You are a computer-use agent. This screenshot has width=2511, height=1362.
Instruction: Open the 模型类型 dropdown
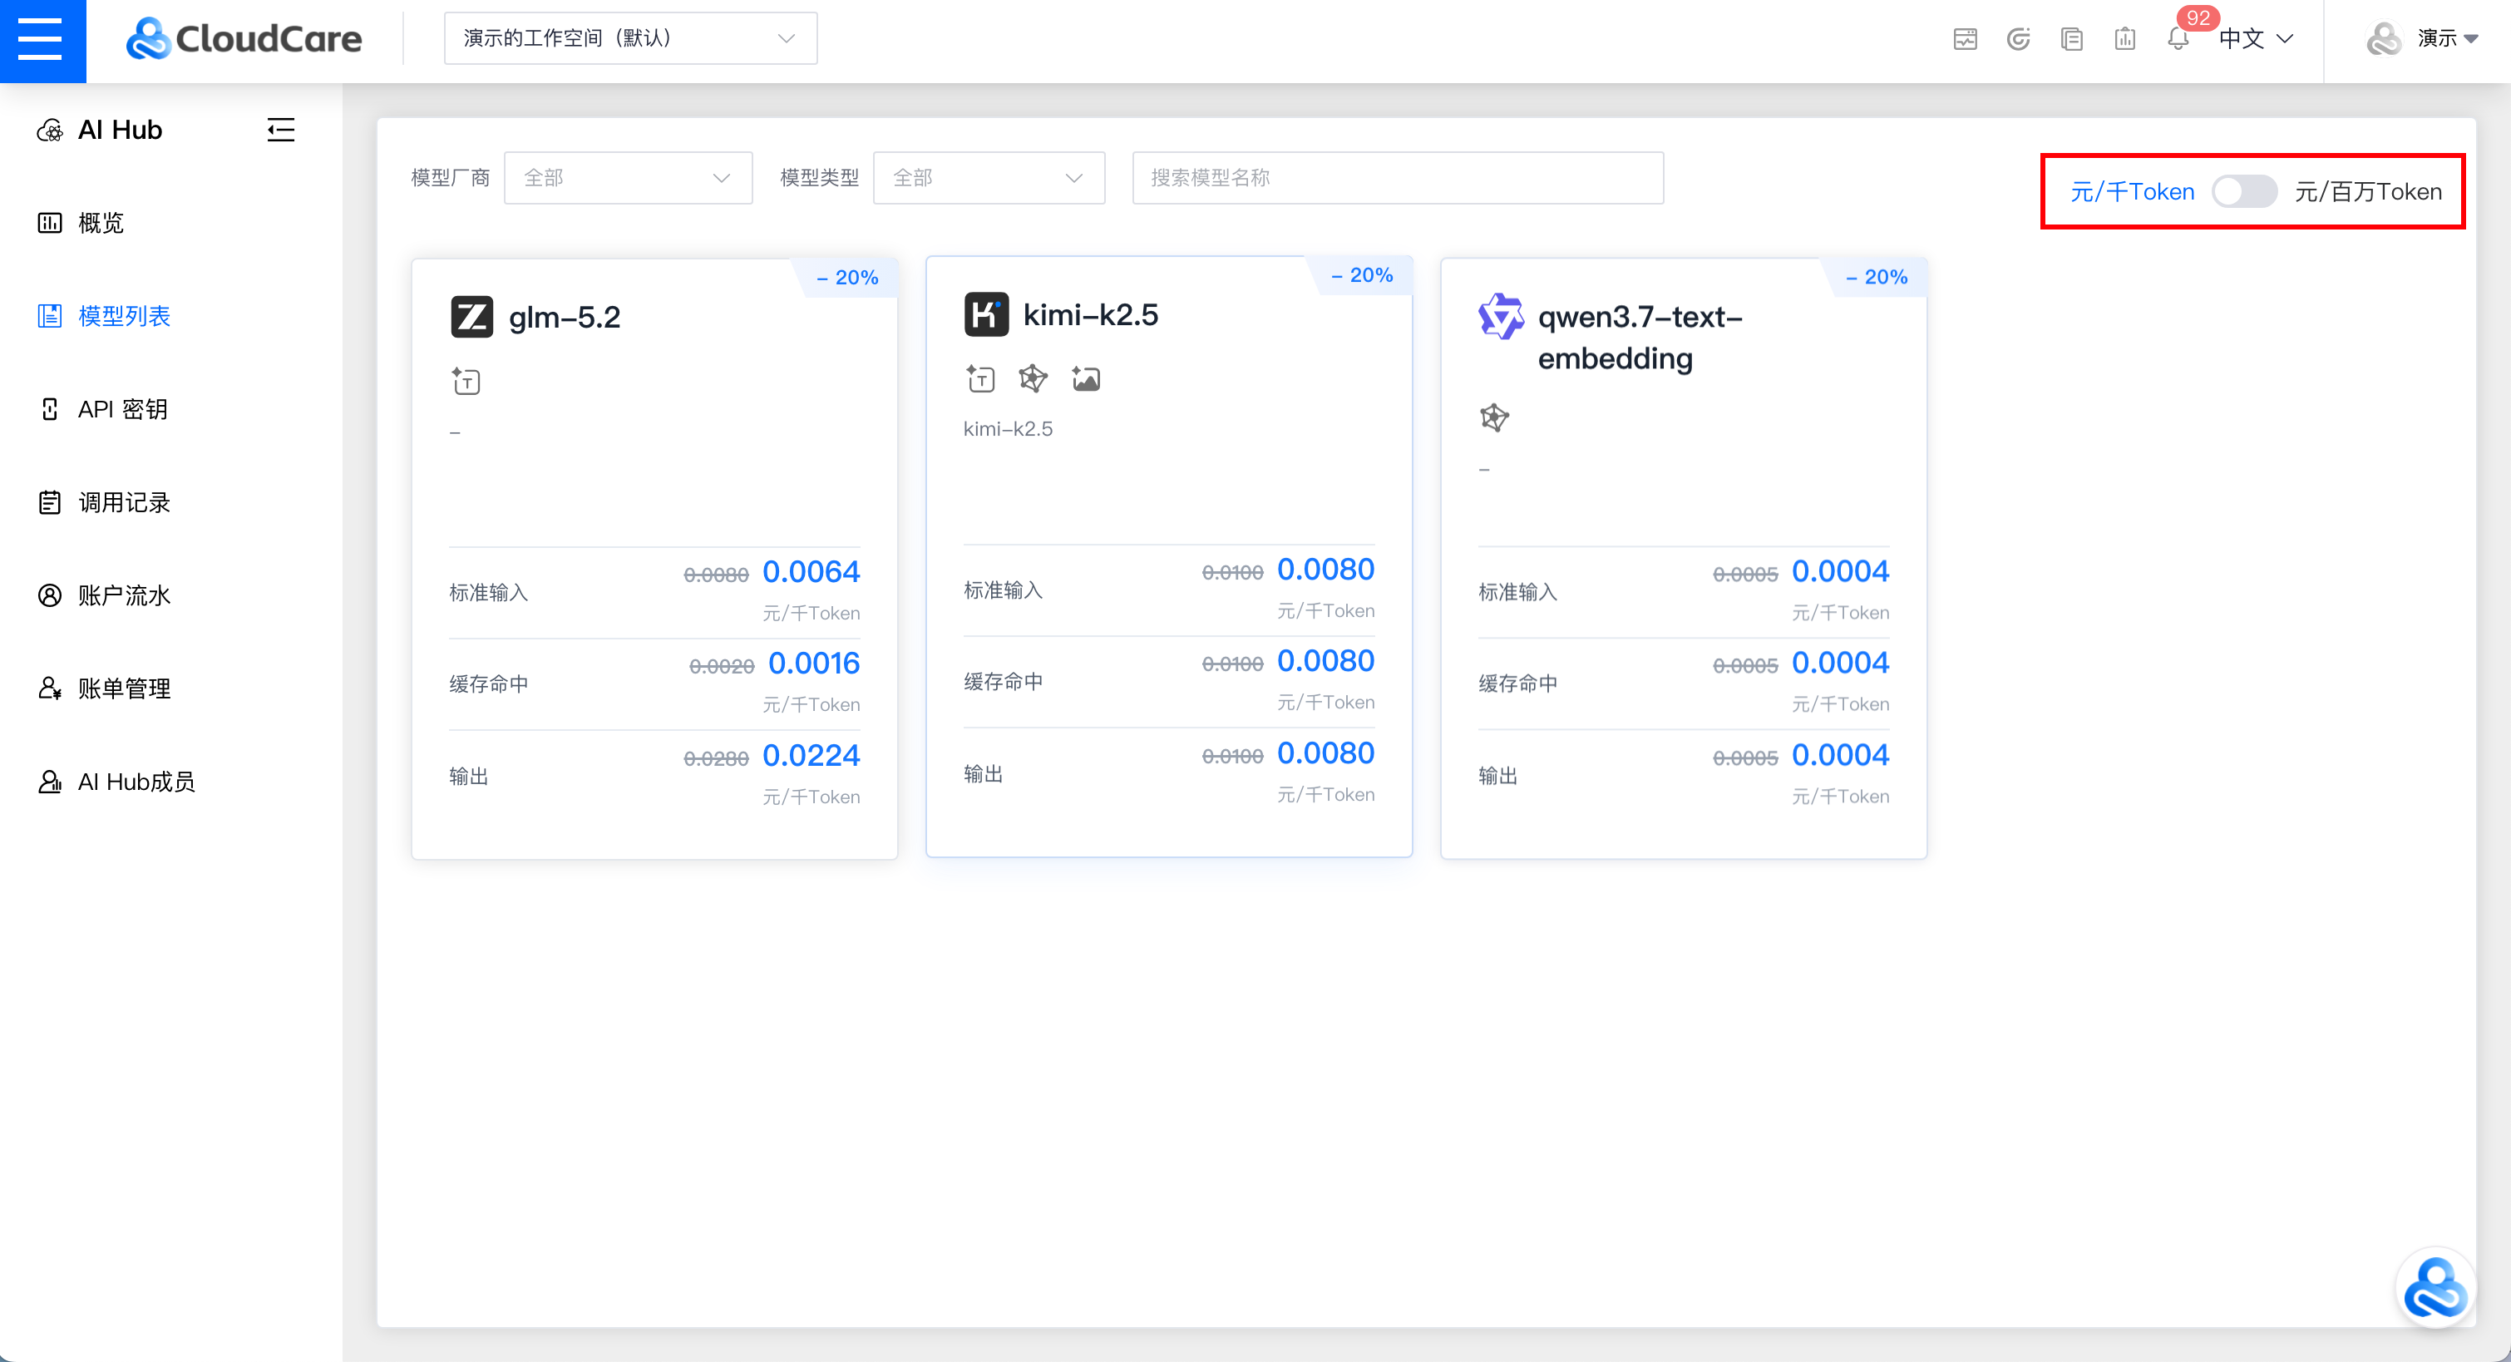[x=989, y=177]
